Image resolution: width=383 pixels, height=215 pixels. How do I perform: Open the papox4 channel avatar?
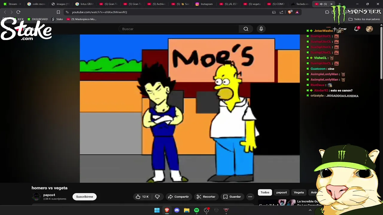(x=37, y=196)
